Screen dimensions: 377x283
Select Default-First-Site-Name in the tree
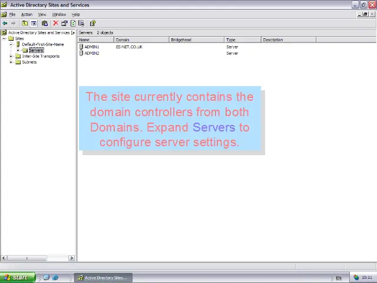[x=42, y=45]
